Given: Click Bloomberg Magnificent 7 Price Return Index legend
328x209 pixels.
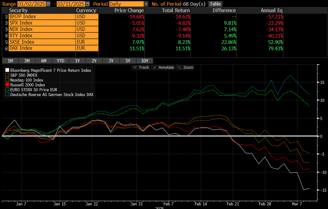Looking at the screenshot, I should click(x=51, y=70).
